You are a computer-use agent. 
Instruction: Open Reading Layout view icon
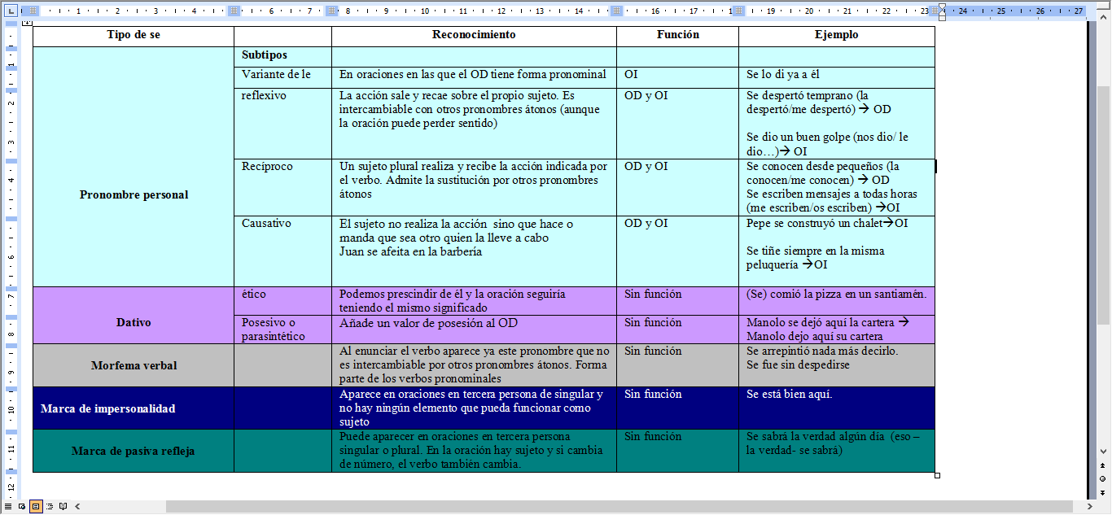(63, 506)
